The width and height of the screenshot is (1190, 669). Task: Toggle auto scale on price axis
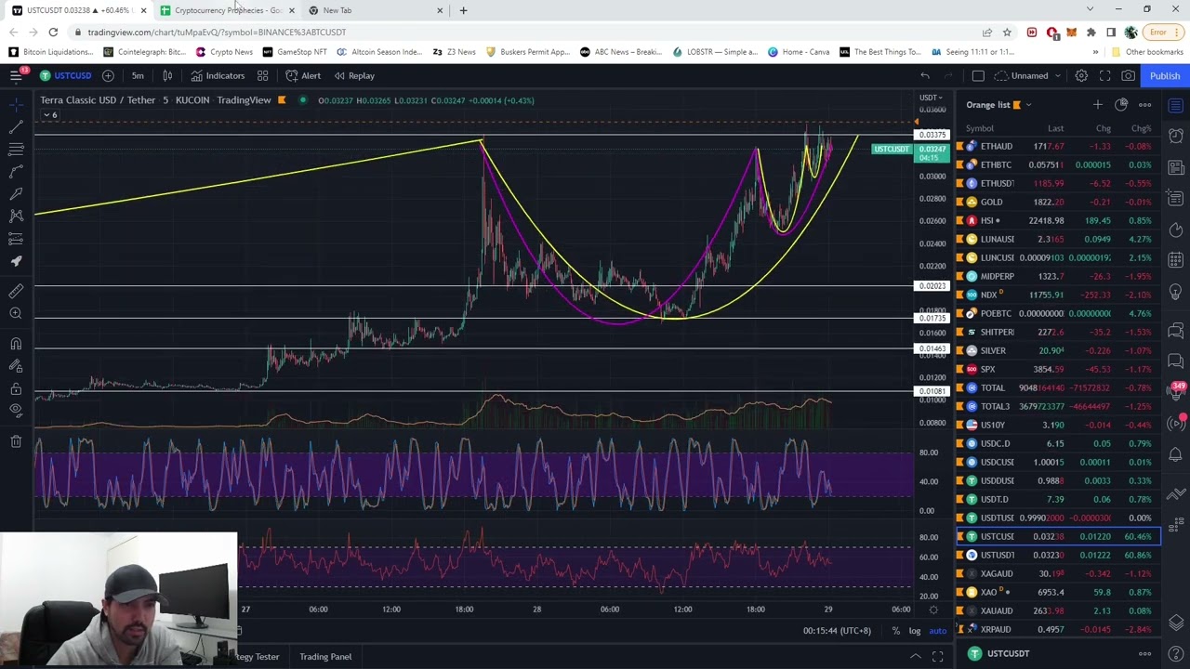click(937, 631)
